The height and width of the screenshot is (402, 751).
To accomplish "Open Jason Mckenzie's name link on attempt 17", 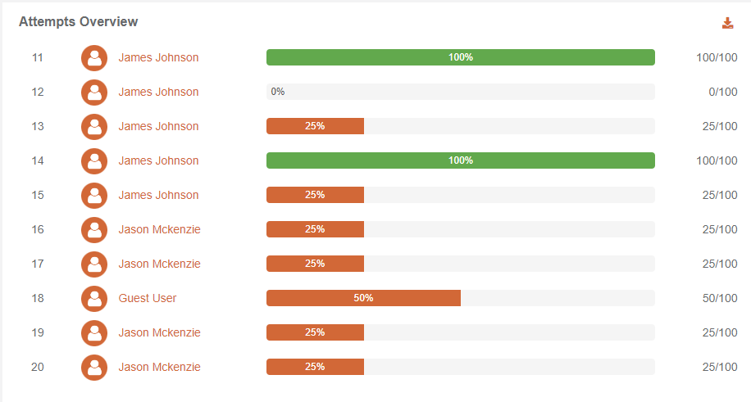I will pos(159,264).
